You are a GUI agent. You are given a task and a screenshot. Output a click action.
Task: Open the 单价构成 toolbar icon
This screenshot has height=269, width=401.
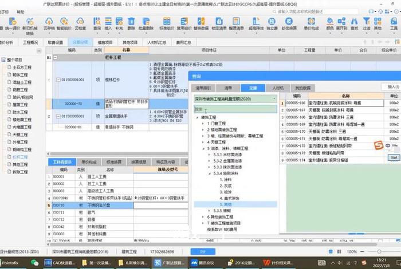[311, 24]
